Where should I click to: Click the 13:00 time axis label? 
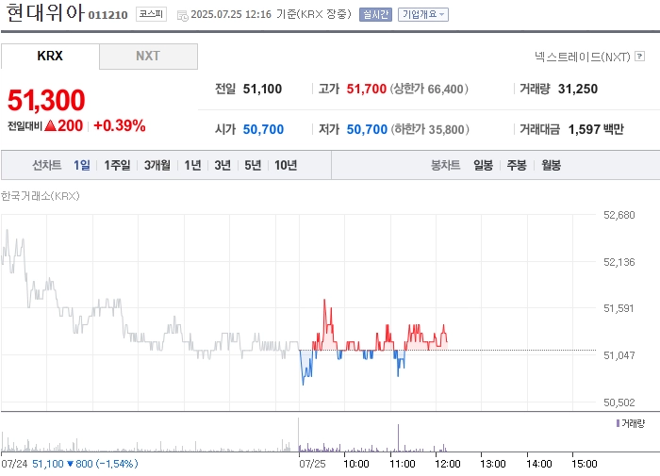tap(493, 464)
